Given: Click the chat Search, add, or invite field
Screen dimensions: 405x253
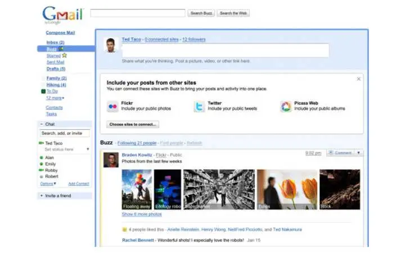Looking at the screenshot, I should [65, 133].
